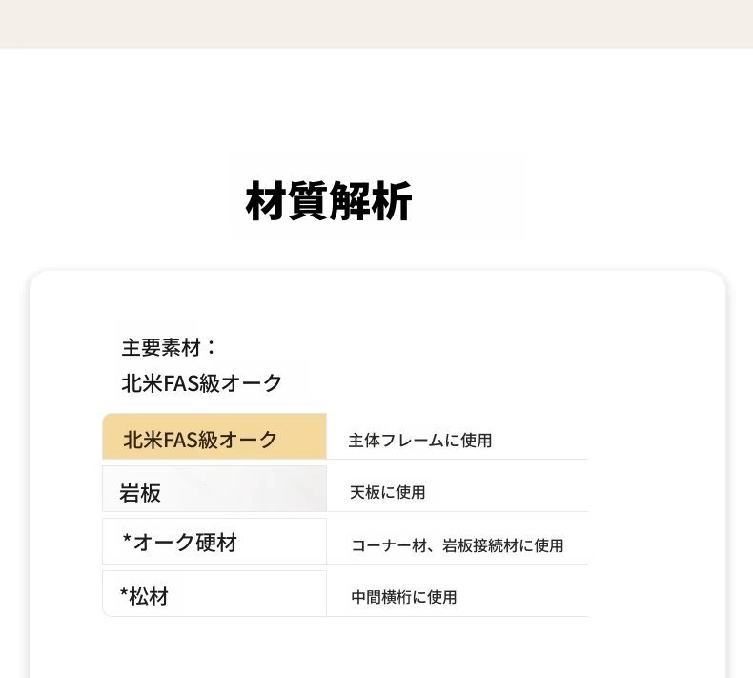
Task: Click コーナー材、岩板接続材に使用 description
Action: click(x=458, y=545)
